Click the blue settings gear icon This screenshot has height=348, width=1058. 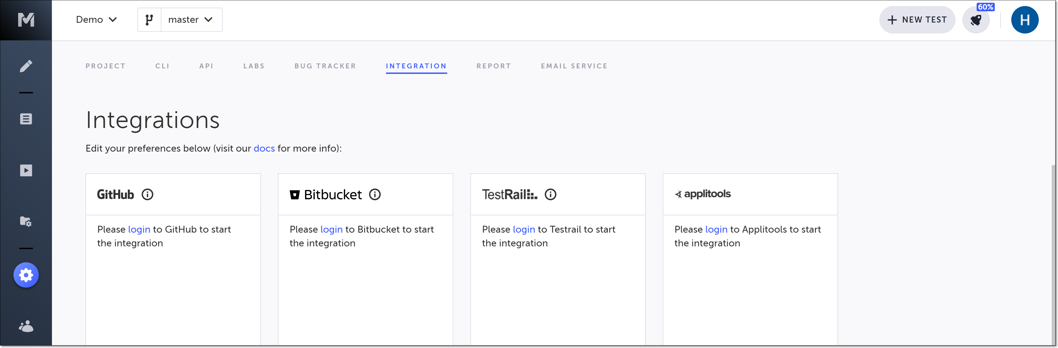[x=26, y=275]
